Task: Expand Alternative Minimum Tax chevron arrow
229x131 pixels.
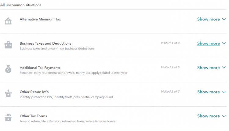Action: [x=224, y=19]
